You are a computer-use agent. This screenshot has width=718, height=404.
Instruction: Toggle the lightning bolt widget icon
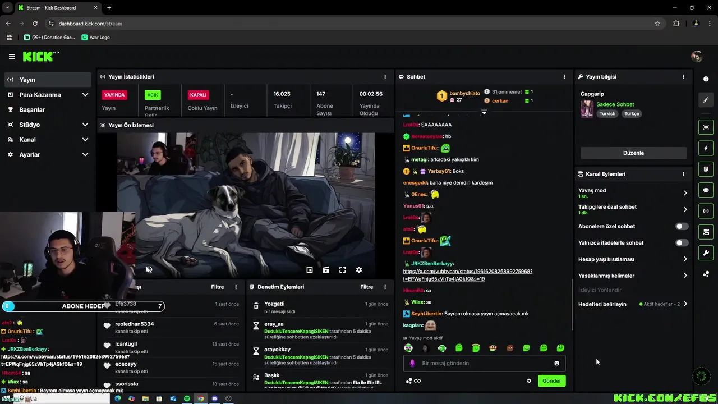pyautogui.click(x=706, y=149)
